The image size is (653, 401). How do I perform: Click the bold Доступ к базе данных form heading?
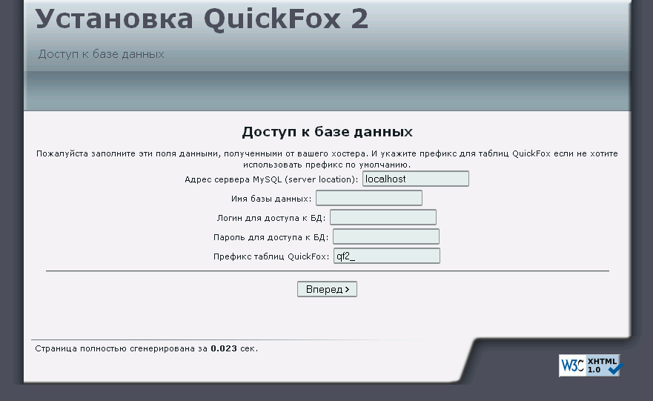pyautogui.click(x=327, y=132)
